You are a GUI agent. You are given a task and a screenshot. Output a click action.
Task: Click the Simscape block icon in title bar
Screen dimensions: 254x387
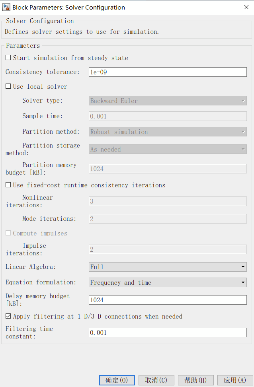6,7
